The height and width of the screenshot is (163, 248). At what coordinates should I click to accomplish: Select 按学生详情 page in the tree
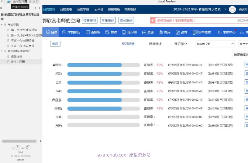point(18,62)
